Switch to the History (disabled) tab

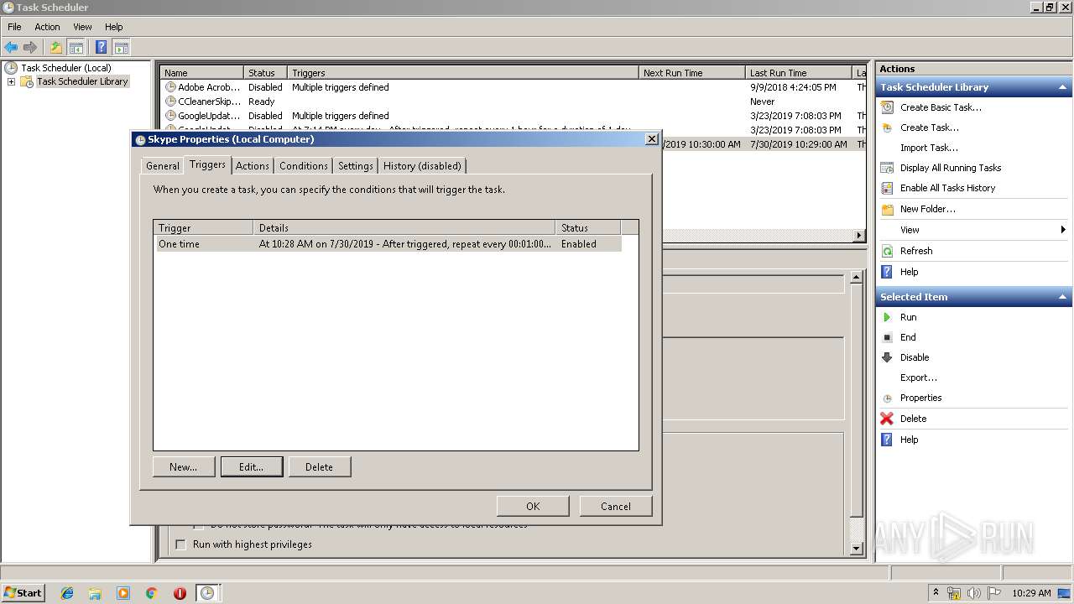click(x=422, y=166)
